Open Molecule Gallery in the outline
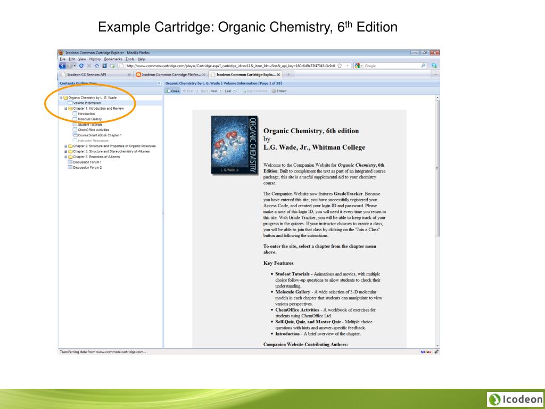Image resolution: width=545 pixels, height=409 pixels. coord(89,119)
